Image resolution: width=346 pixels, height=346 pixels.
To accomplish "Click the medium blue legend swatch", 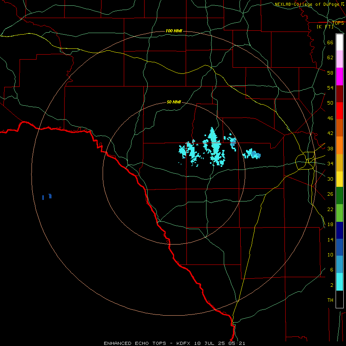I will point(339,247).
